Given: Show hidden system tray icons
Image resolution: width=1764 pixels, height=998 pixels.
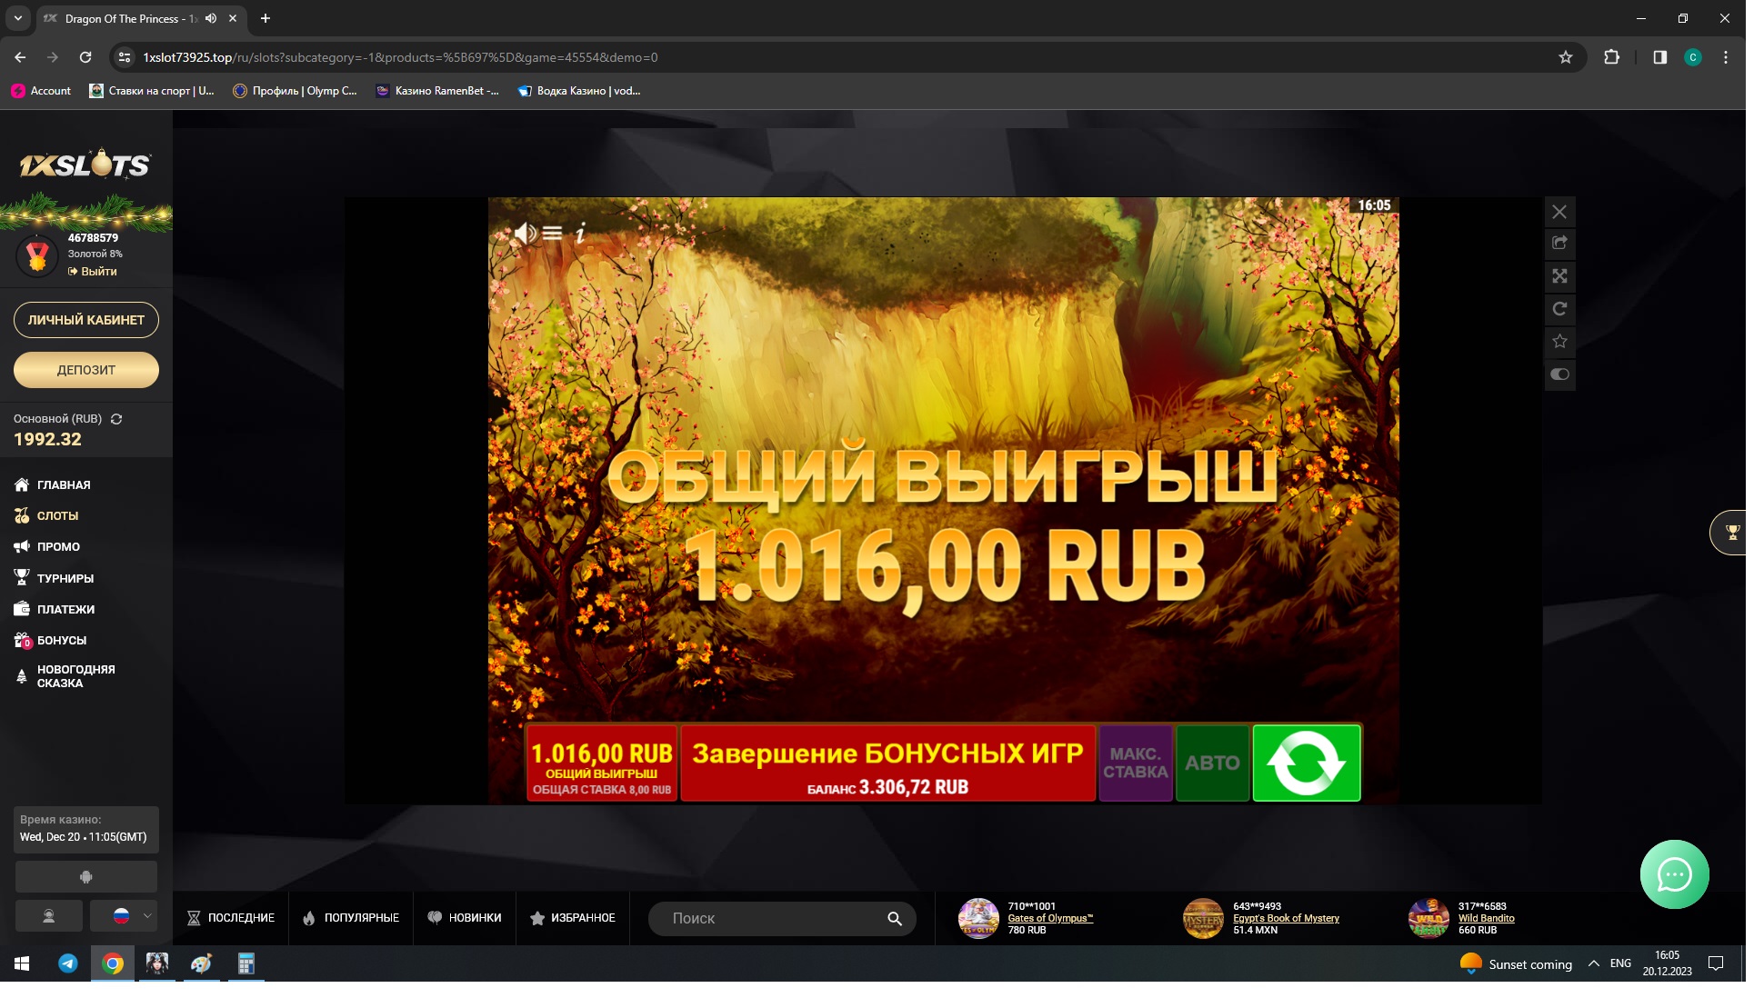Looking at the screenshot, I should coord(1593,963).
